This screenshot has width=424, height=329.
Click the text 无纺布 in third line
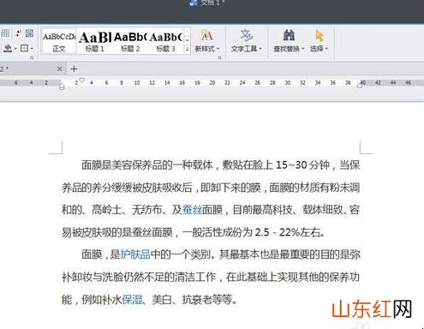click(146, 210)
